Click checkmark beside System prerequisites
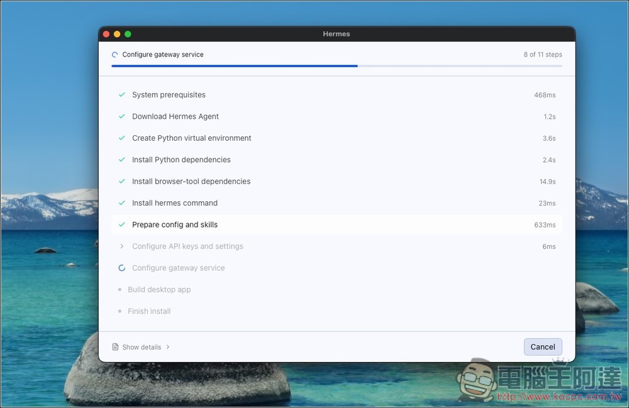The image size is (629, 408). tap(122, 94)
